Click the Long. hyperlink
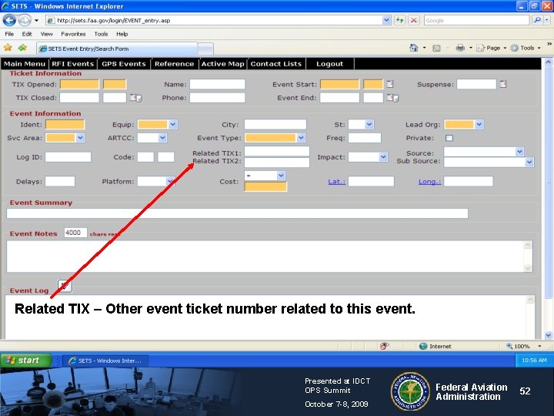554x416 pixels. pyautogui.click(x=429, y=182)
